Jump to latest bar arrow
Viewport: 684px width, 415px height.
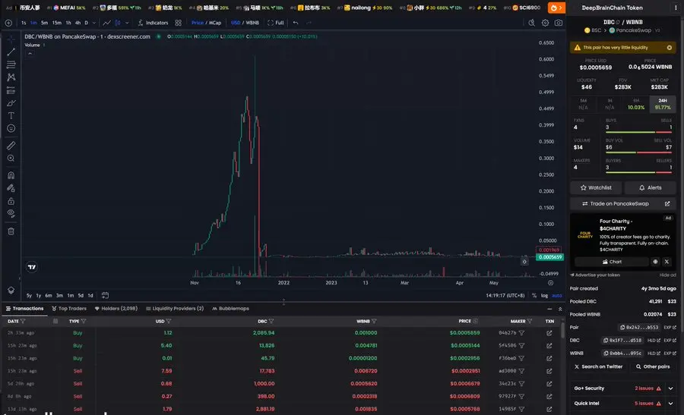coord(524,261)
